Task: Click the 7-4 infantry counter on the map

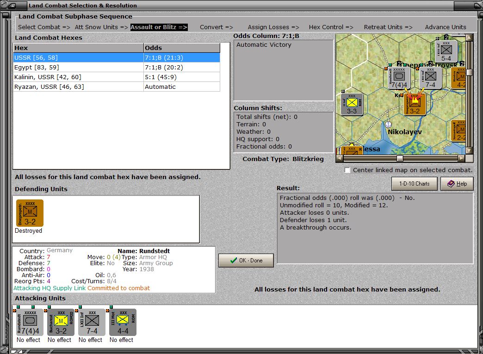Action: coord(430,78)
